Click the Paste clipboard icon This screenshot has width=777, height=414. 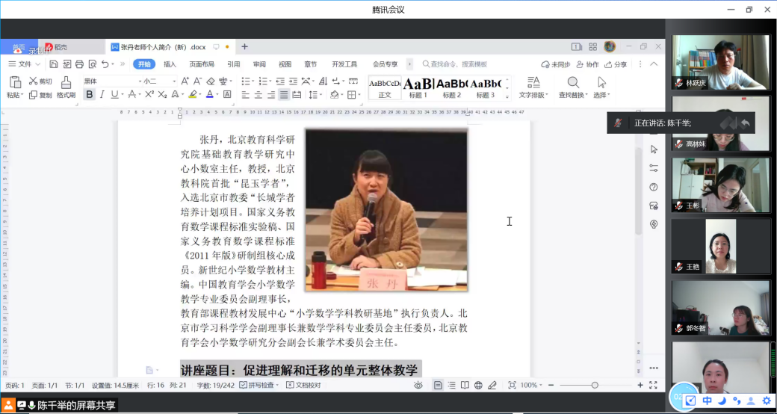click(x=16, y=82)
